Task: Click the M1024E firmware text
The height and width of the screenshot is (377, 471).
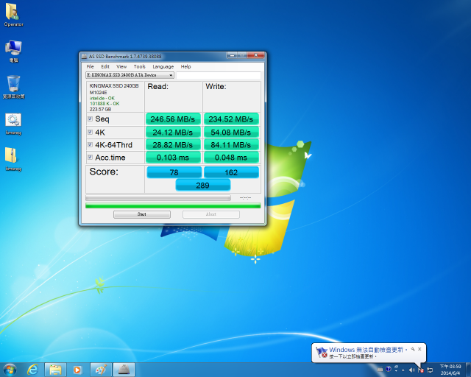Action: [98, 92]
